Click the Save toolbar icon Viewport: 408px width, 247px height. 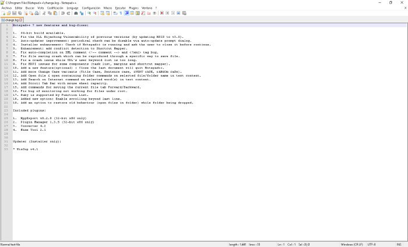(15, 13)
